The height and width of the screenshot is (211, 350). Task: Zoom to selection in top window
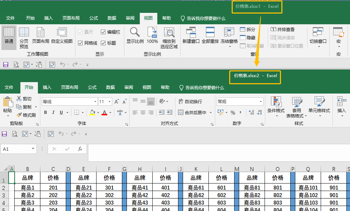click(169, 37)
